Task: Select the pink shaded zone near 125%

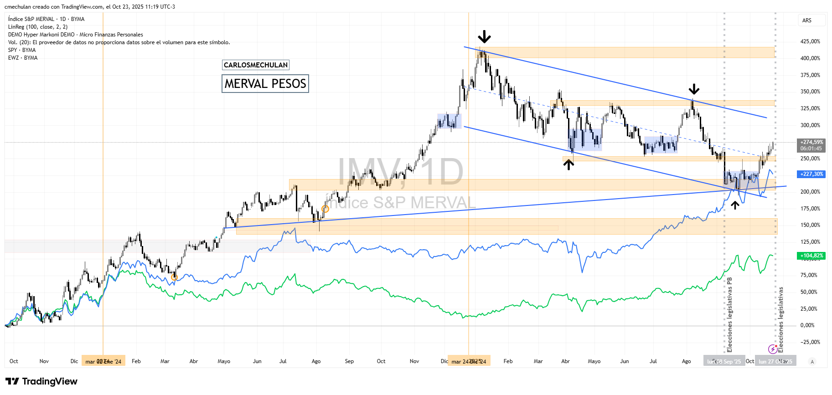Action: (x=155, y=246)
